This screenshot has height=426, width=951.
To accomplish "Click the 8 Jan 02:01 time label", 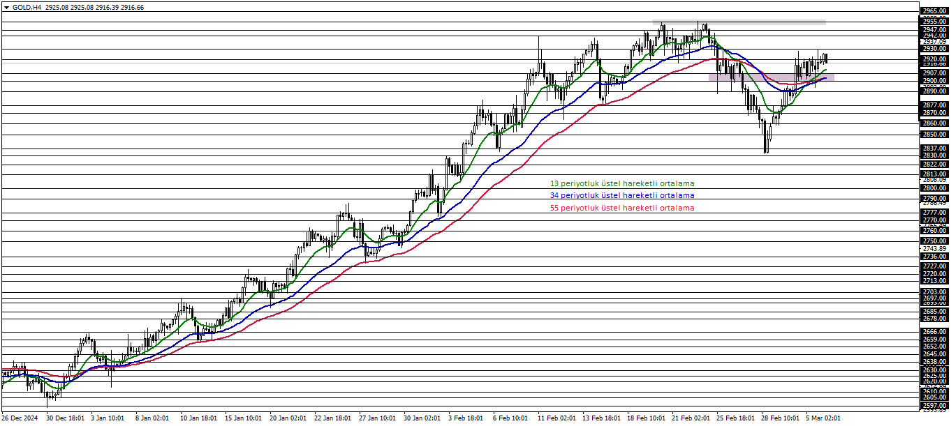I will tap(152, 419).
